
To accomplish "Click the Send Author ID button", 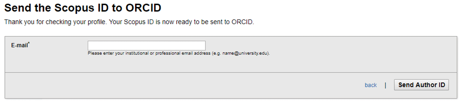I will tap(421, 85).
